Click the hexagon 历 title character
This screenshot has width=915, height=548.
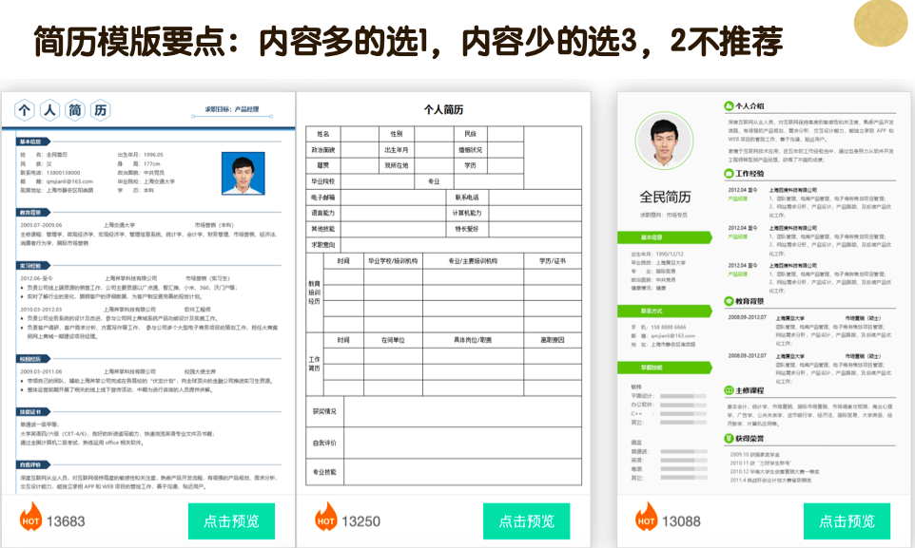point(101,110)
